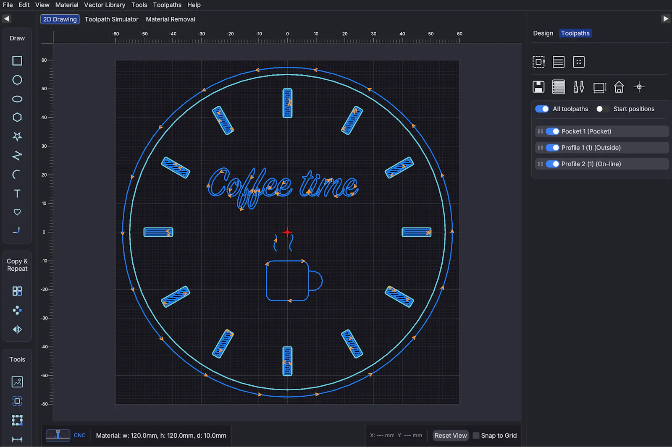672x447 pixels.
Task: Click the CNC label in status bar
Action: point(80,436)
